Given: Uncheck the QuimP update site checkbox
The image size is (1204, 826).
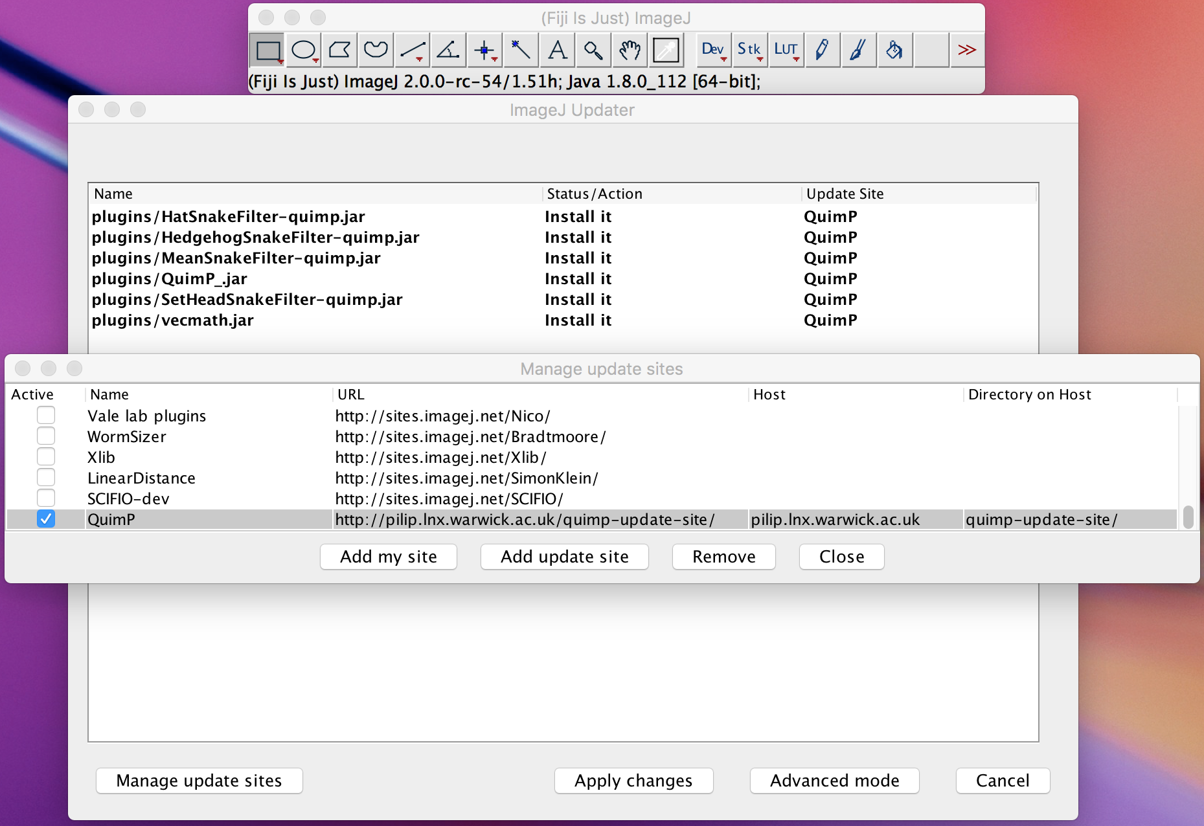Looking at the screenshot, I should click(x=46, y=519).
